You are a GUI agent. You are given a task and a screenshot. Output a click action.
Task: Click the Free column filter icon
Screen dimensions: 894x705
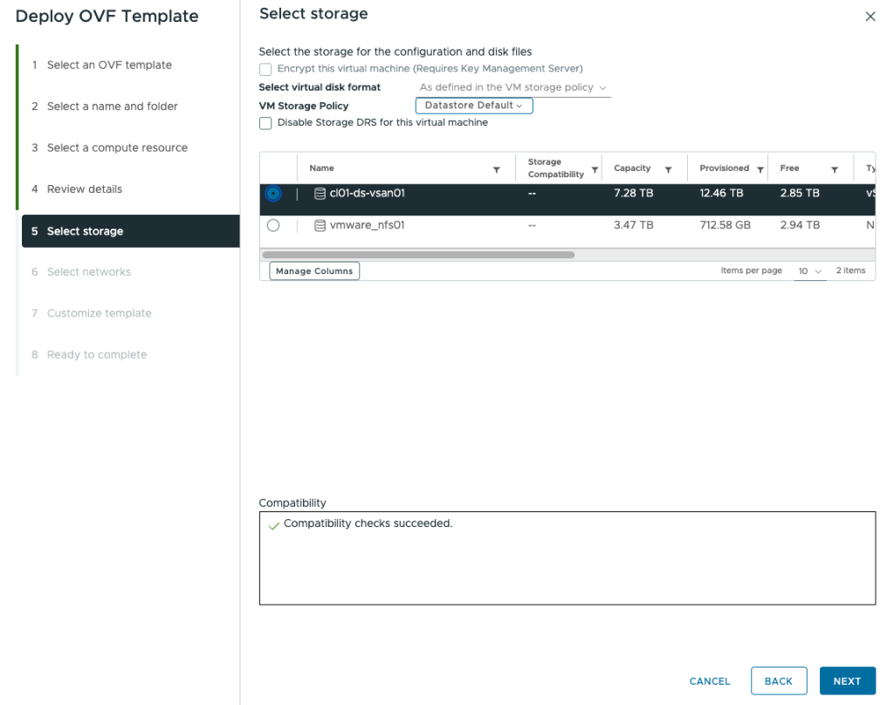(835, 169)
